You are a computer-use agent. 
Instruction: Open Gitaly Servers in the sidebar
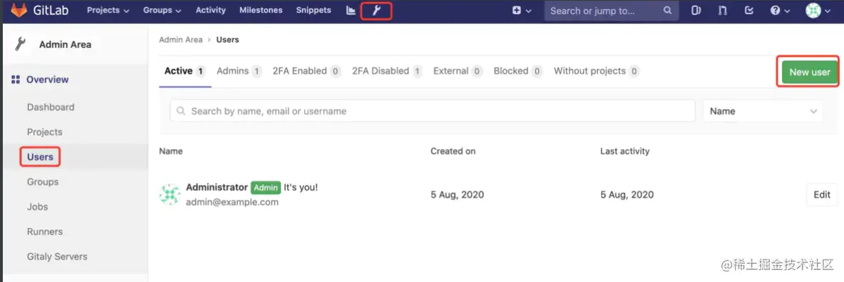tap(57, 257)
